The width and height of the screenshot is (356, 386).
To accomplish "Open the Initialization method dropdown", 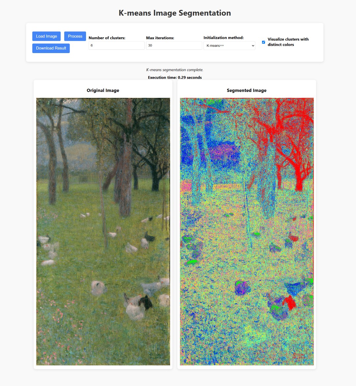I will [229, 45].
